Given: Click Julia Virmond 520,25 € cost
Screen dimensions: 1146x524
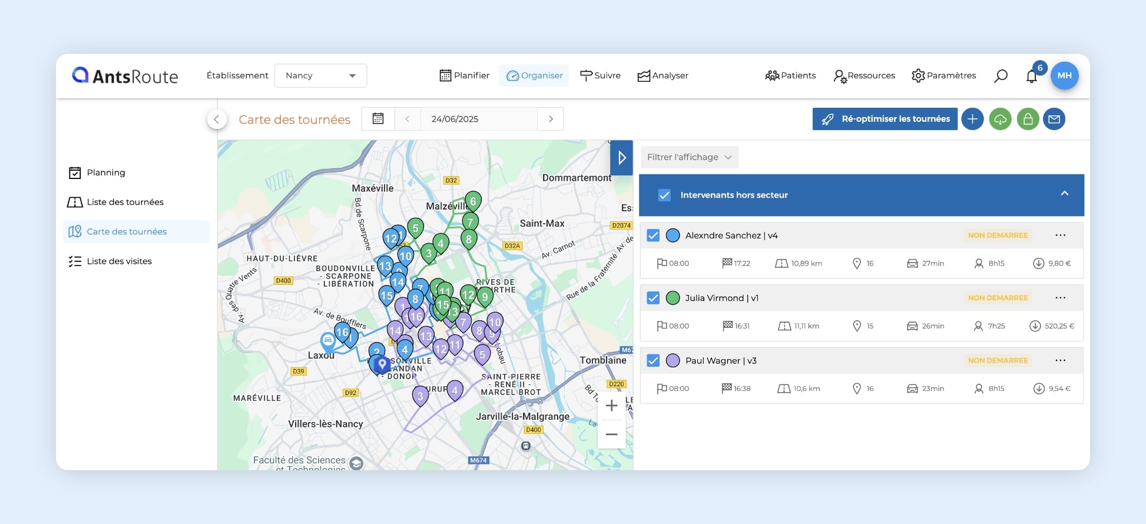Looking at the screenshot, I should point(1052,326).
